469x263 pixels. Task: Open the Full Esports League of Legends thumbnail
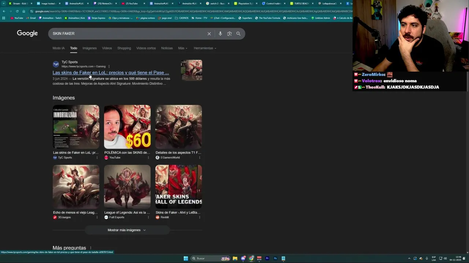click(x=127, y=187)
